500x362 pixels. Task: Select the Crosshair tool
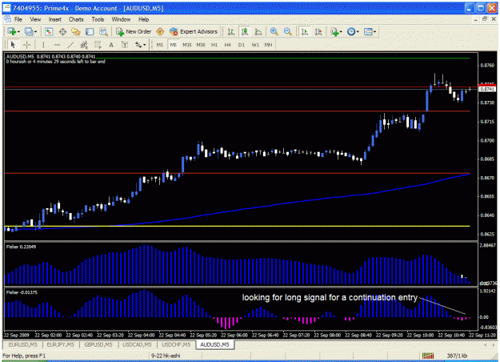click(26, 45)
